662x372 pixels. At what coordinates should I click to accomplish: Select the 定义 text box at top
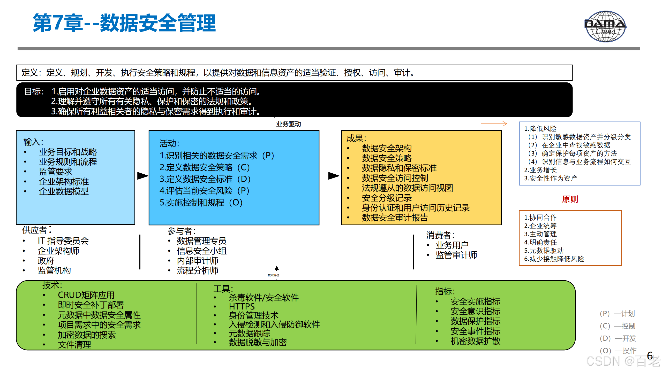[294, 73]
